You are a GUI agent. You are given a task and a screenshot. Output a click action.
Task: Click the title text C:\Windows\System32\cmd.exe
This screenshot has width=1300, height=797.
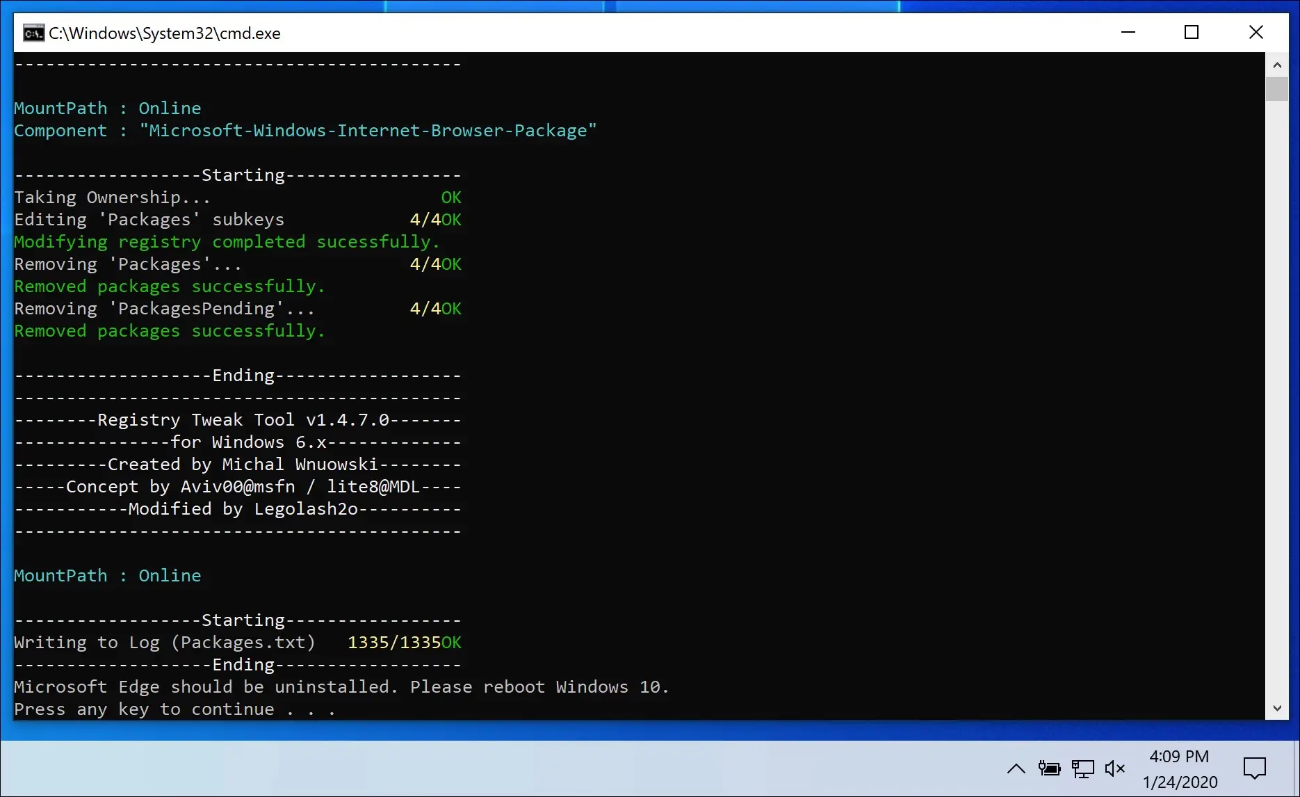165,33
